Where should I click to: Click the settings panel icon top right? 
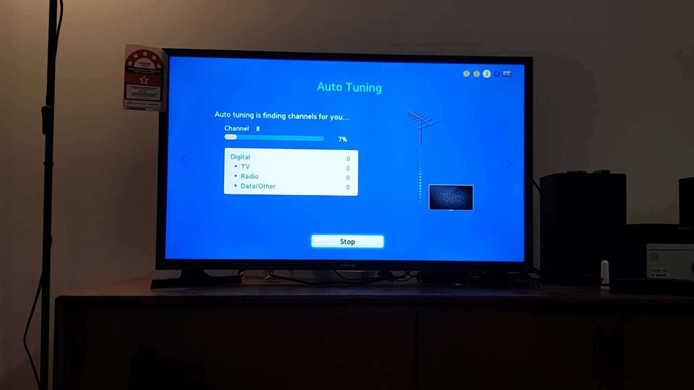point(507,74)
